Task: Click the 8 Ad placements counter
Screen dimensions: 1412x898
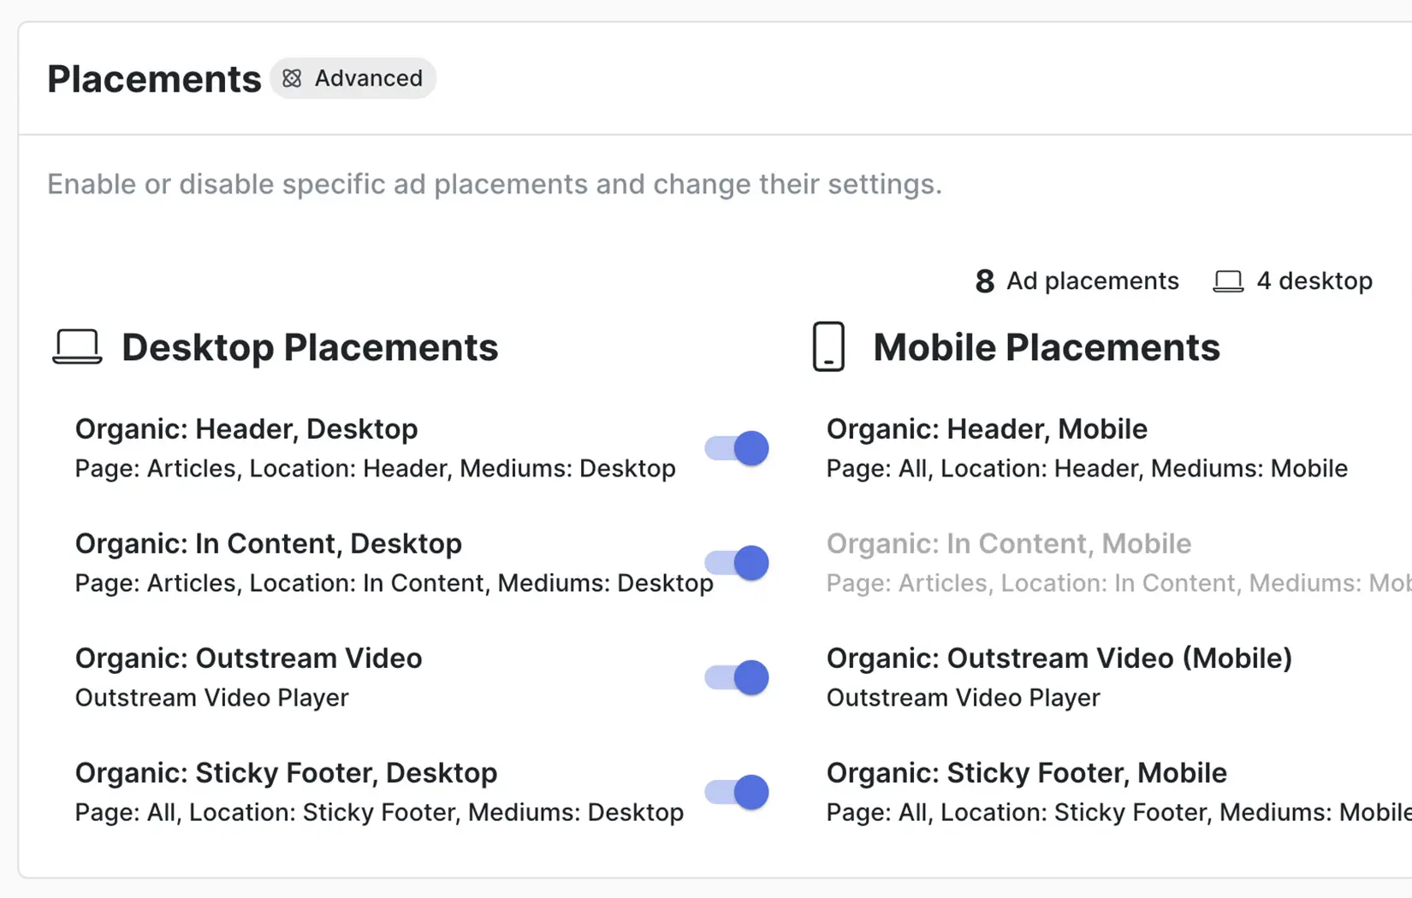Action: (x=1077, y=281)
